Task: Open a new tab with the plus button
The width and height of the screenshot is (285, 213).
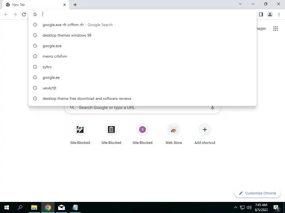Action: [x=75, y=5]
